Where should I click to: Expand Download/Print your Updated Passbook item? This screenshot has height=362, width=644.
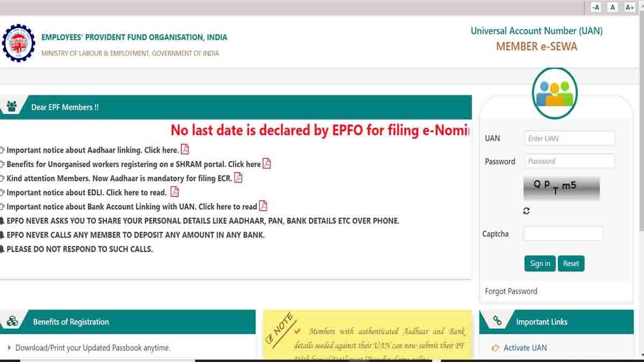pyautogui.click(x=92, y=348)
